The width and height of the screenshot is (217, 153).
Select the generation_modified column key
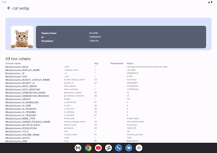pyautogui.click(x=74, y=96)
